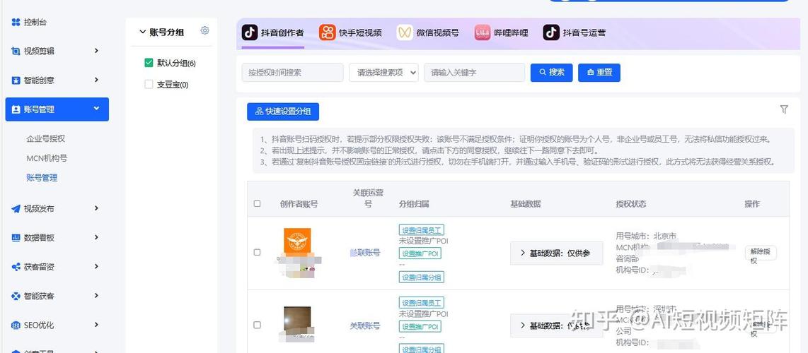
Task: Open the 控制台 dashboard icon
Action: [16, 22]
